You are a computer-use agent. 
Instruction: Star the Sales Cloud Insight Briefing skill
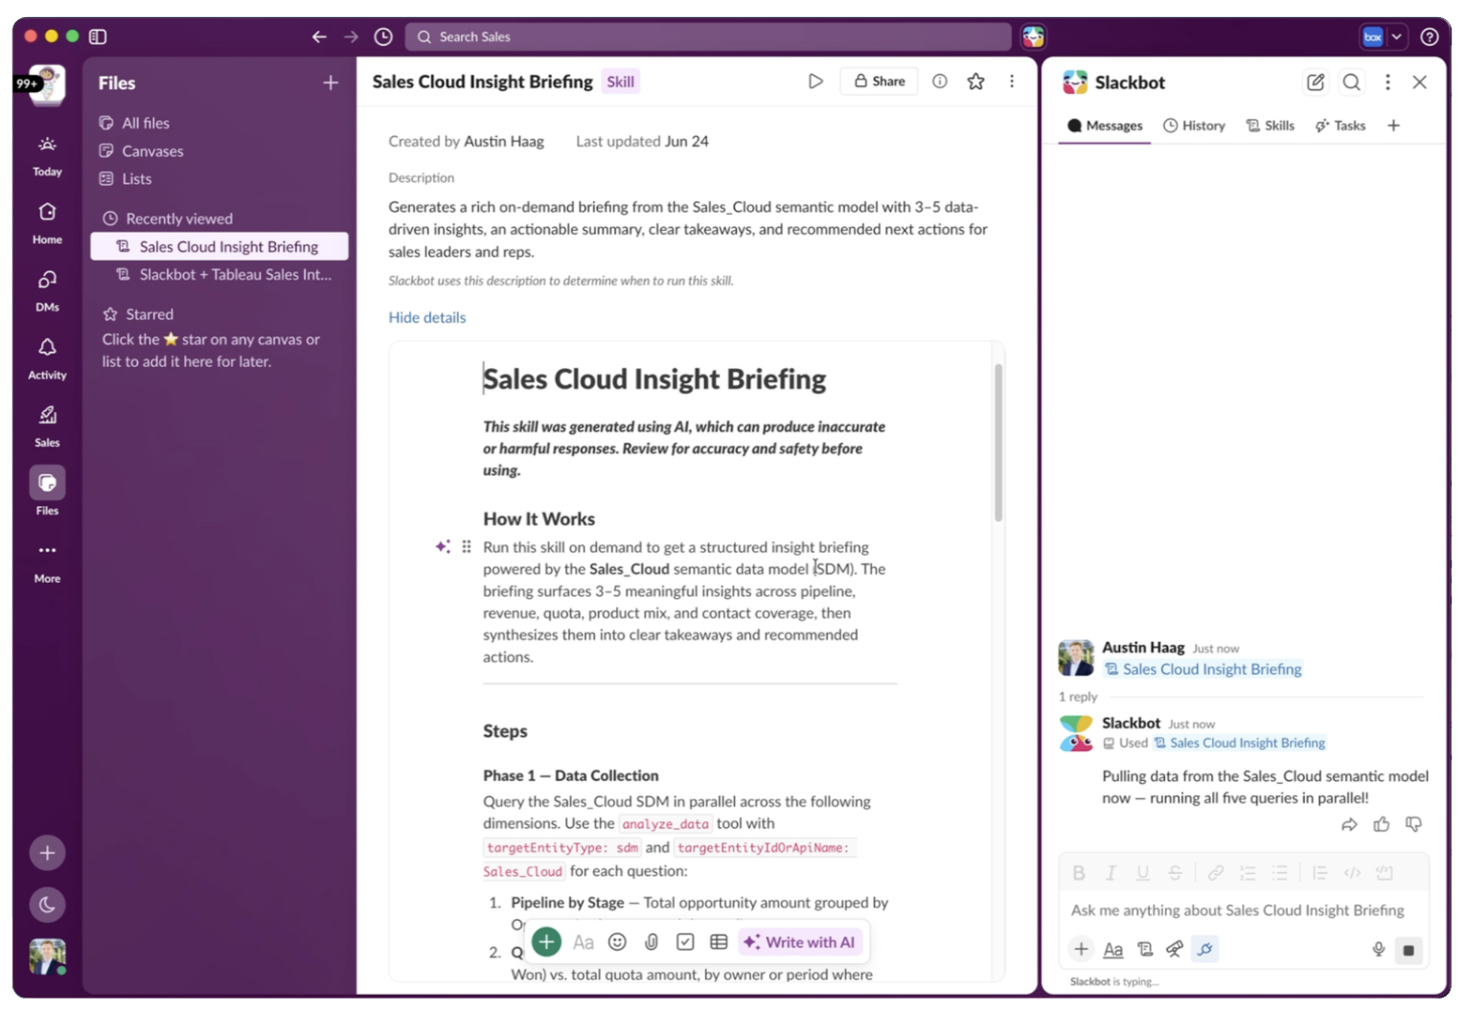(x=975, y=81)
